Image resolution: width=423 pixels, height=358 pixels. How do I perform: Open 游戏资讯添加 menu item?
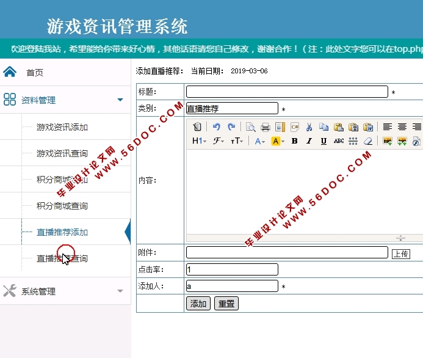click(x=62, y=127)
